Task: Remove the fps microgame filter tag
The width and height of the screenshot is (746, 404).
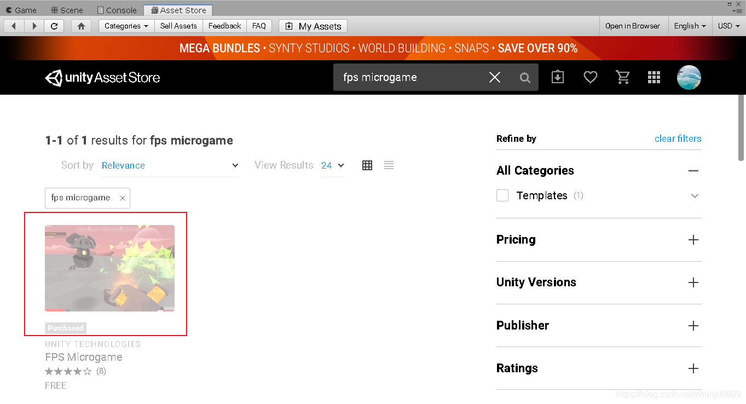Action: [x=123, y=198]
